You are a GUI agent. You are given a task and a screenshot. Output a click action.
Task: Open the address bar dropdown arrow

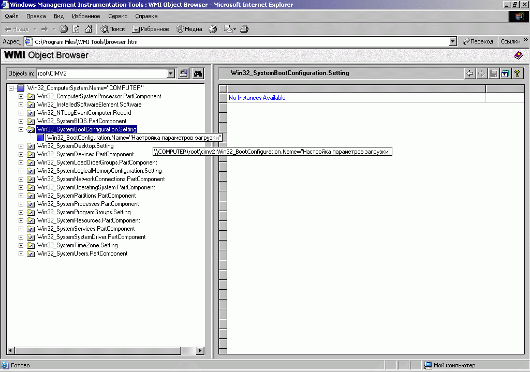click(x=453, y=41)
